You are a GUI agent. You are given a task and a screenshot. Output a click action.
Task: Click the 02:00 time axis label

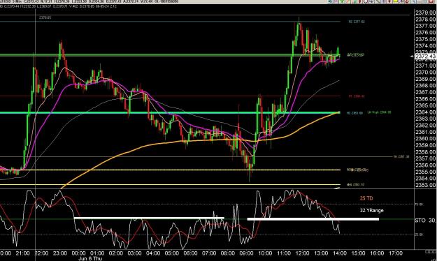[116, 253]
